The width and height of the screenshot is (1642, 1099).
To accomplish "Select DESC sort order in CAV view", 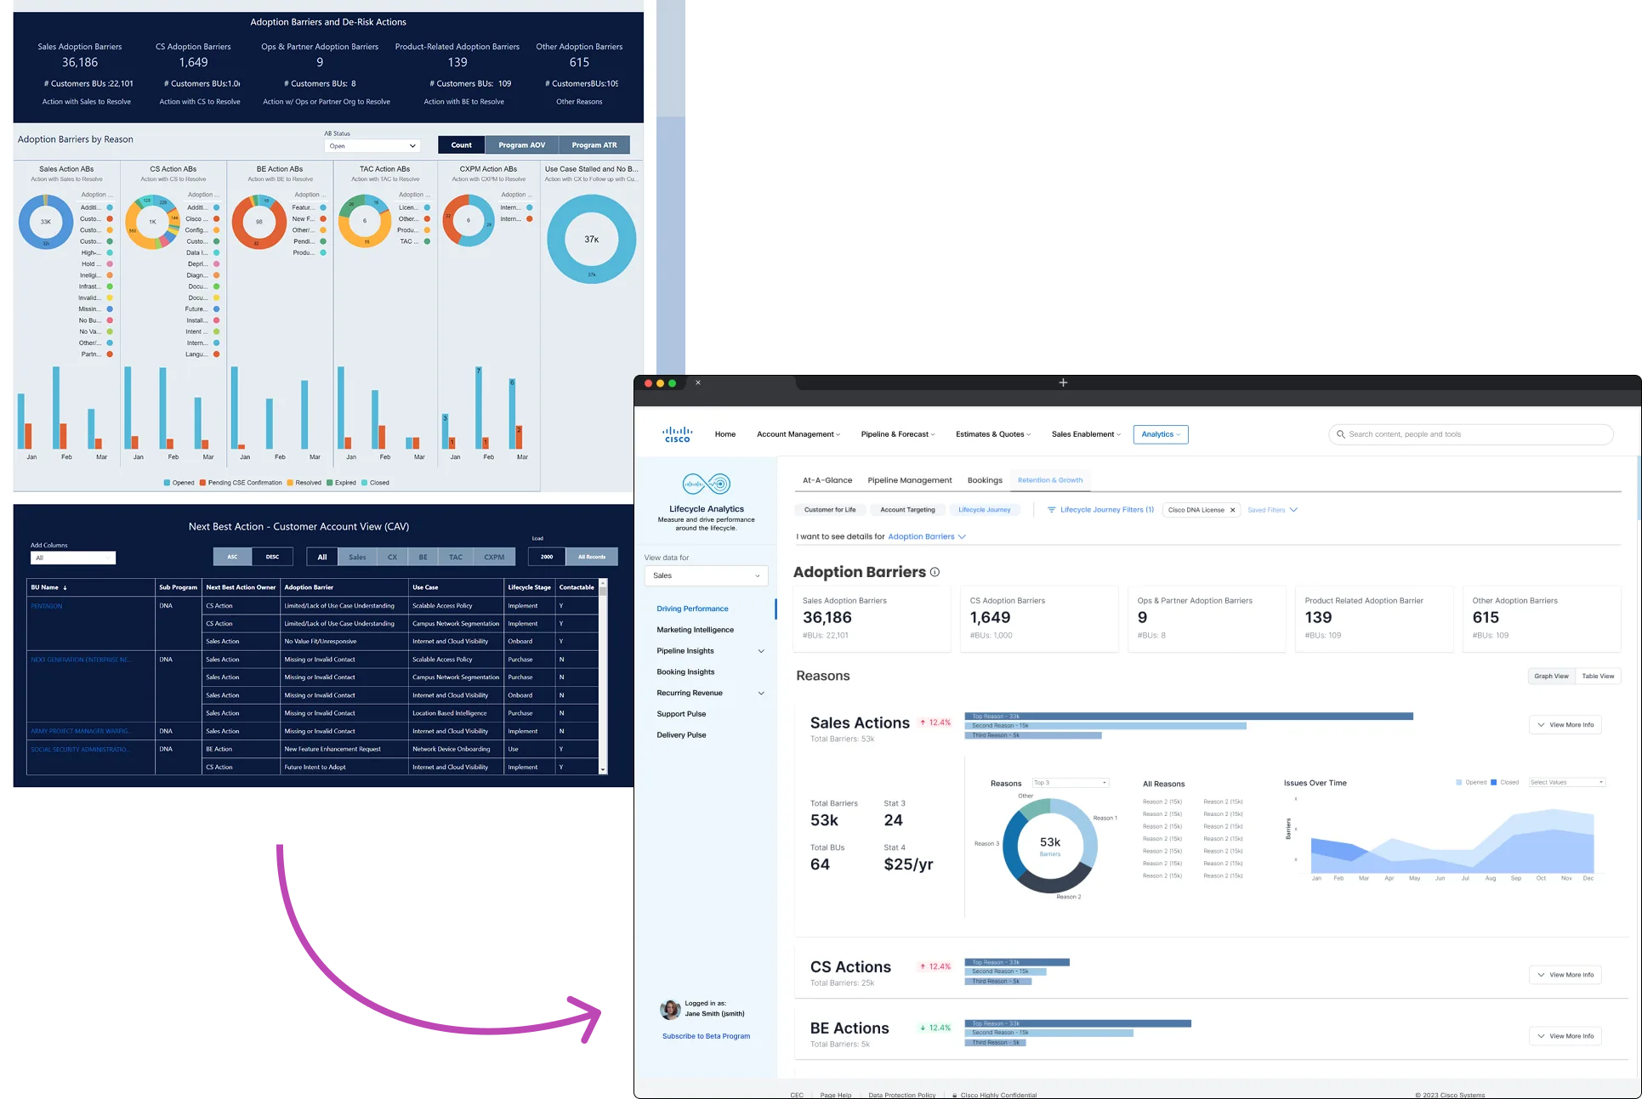I will pos(272,557).
